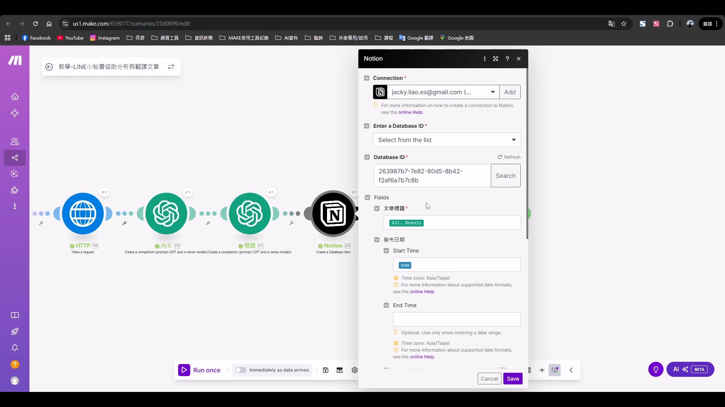The height and width of the screenshot is (407, 725).
Task: Select the Notion module node
Action: (x=333, y=213)
